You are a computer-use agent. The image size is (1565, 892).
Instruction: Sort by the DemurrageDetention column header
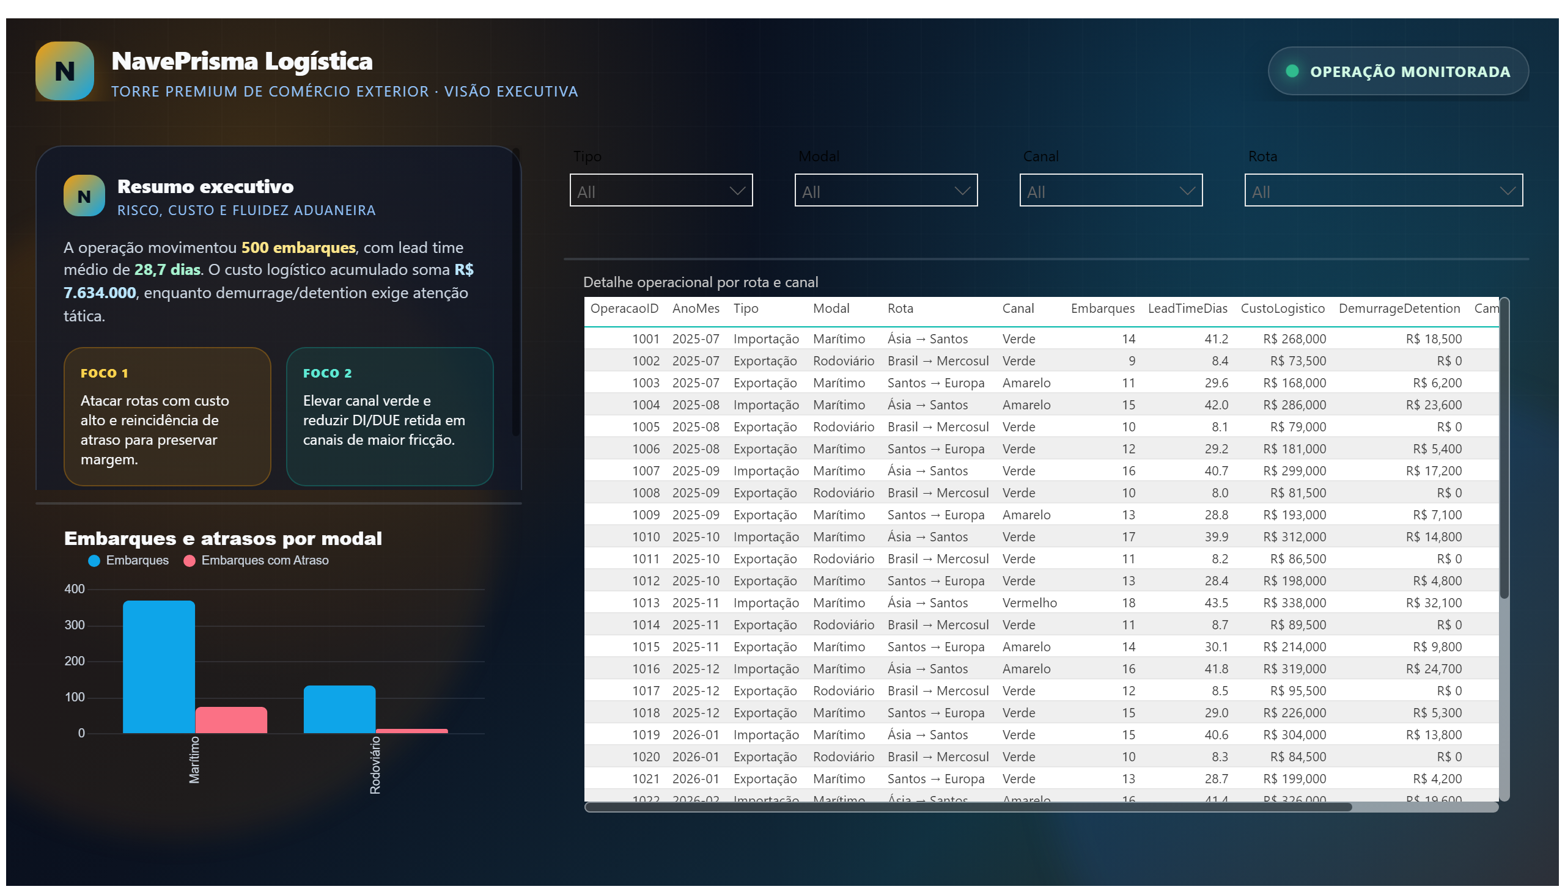pos(1399,309)
